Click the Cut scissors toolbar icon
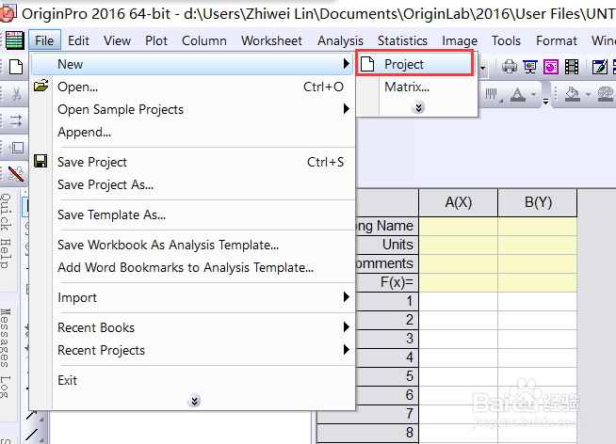 16,94
